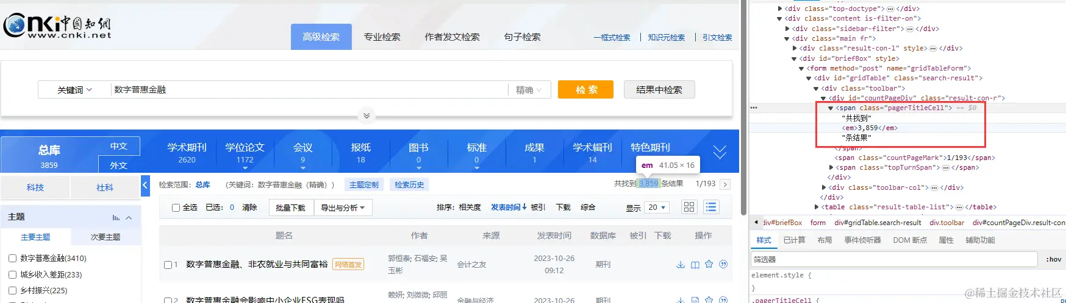Open DevTools 事件监听器 tab
The height and width of the screenshot is (303, 1066).
[862, 240]
